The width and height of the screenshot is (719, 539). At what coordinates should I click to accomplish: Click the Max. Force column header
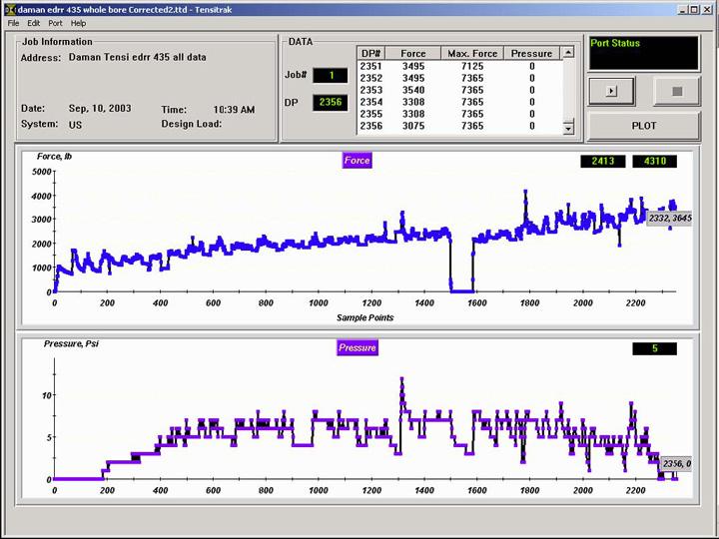coord(471,53)
